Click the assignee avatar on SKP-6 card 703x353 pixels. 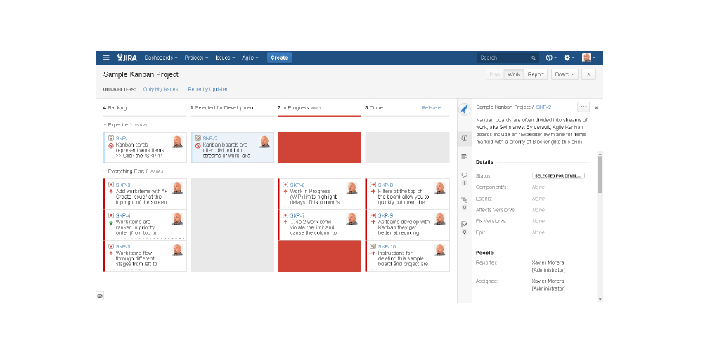pos(351,188)
